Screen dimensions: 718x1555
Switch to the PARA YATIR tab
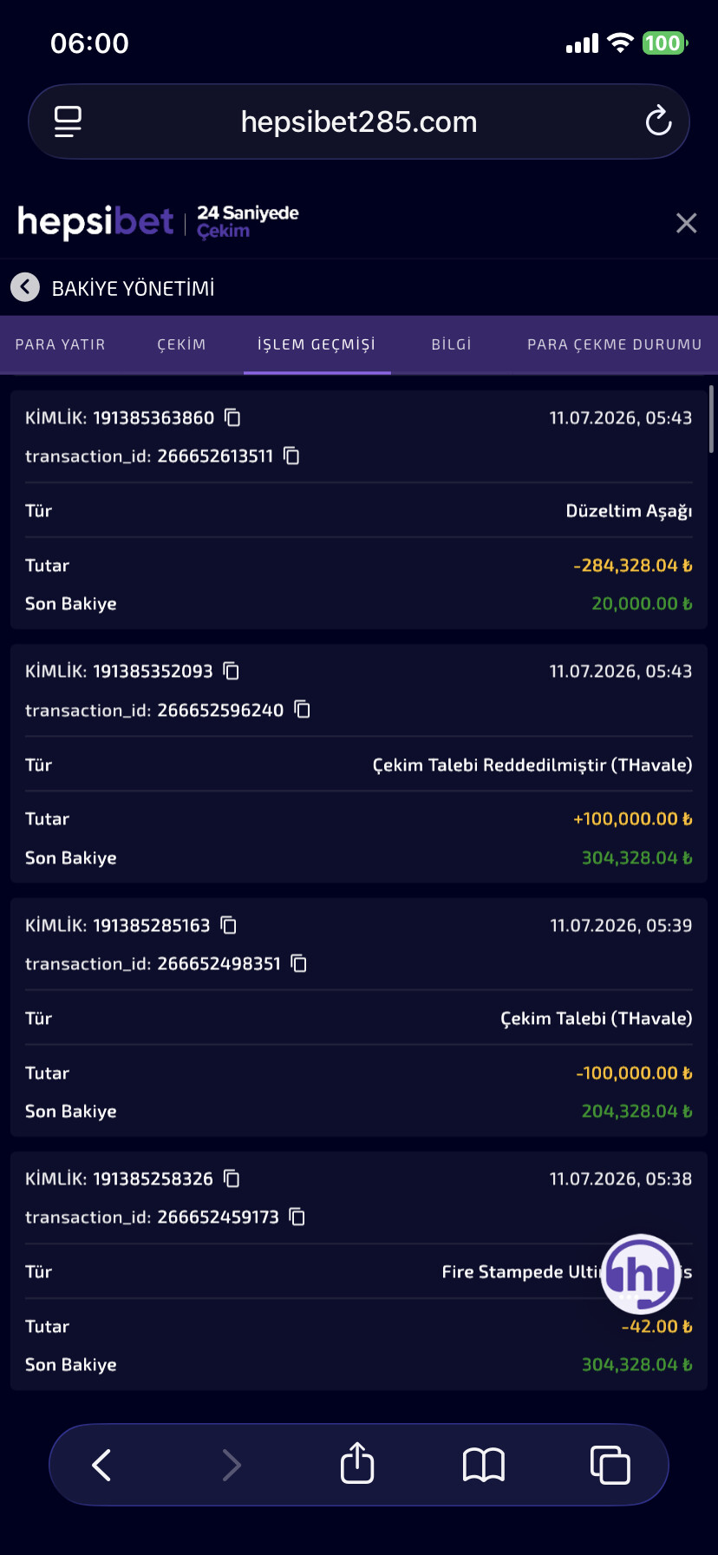point(60,344)
